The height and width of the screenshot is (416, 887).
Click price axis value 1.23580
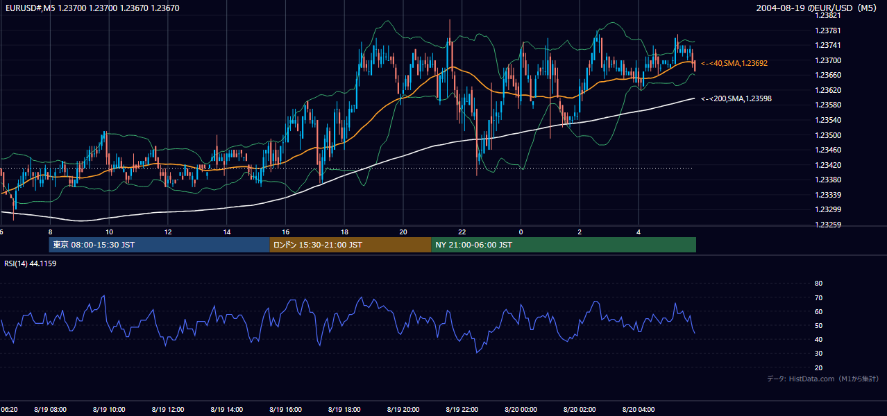tap(827, 105)
